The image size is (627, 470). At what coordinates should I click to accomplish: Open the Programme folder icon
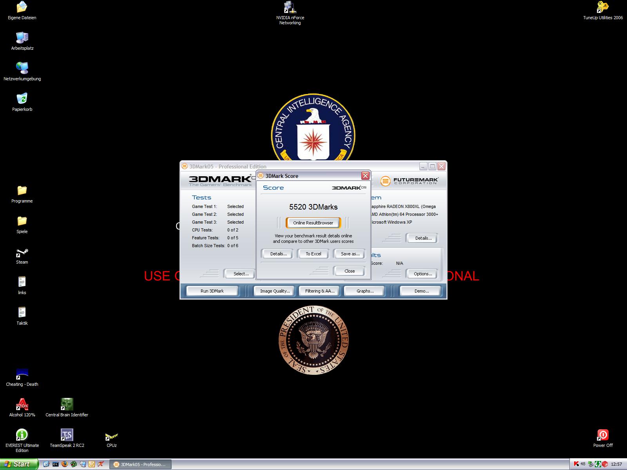pos(22,194)
